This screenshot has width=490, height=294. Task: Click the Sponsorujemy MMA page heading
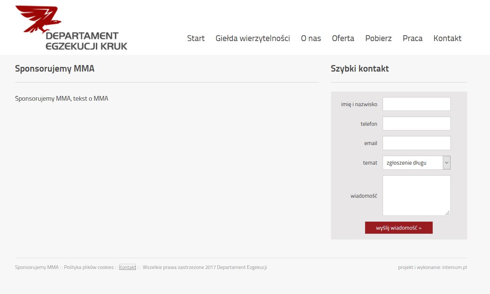pos(55,69)
